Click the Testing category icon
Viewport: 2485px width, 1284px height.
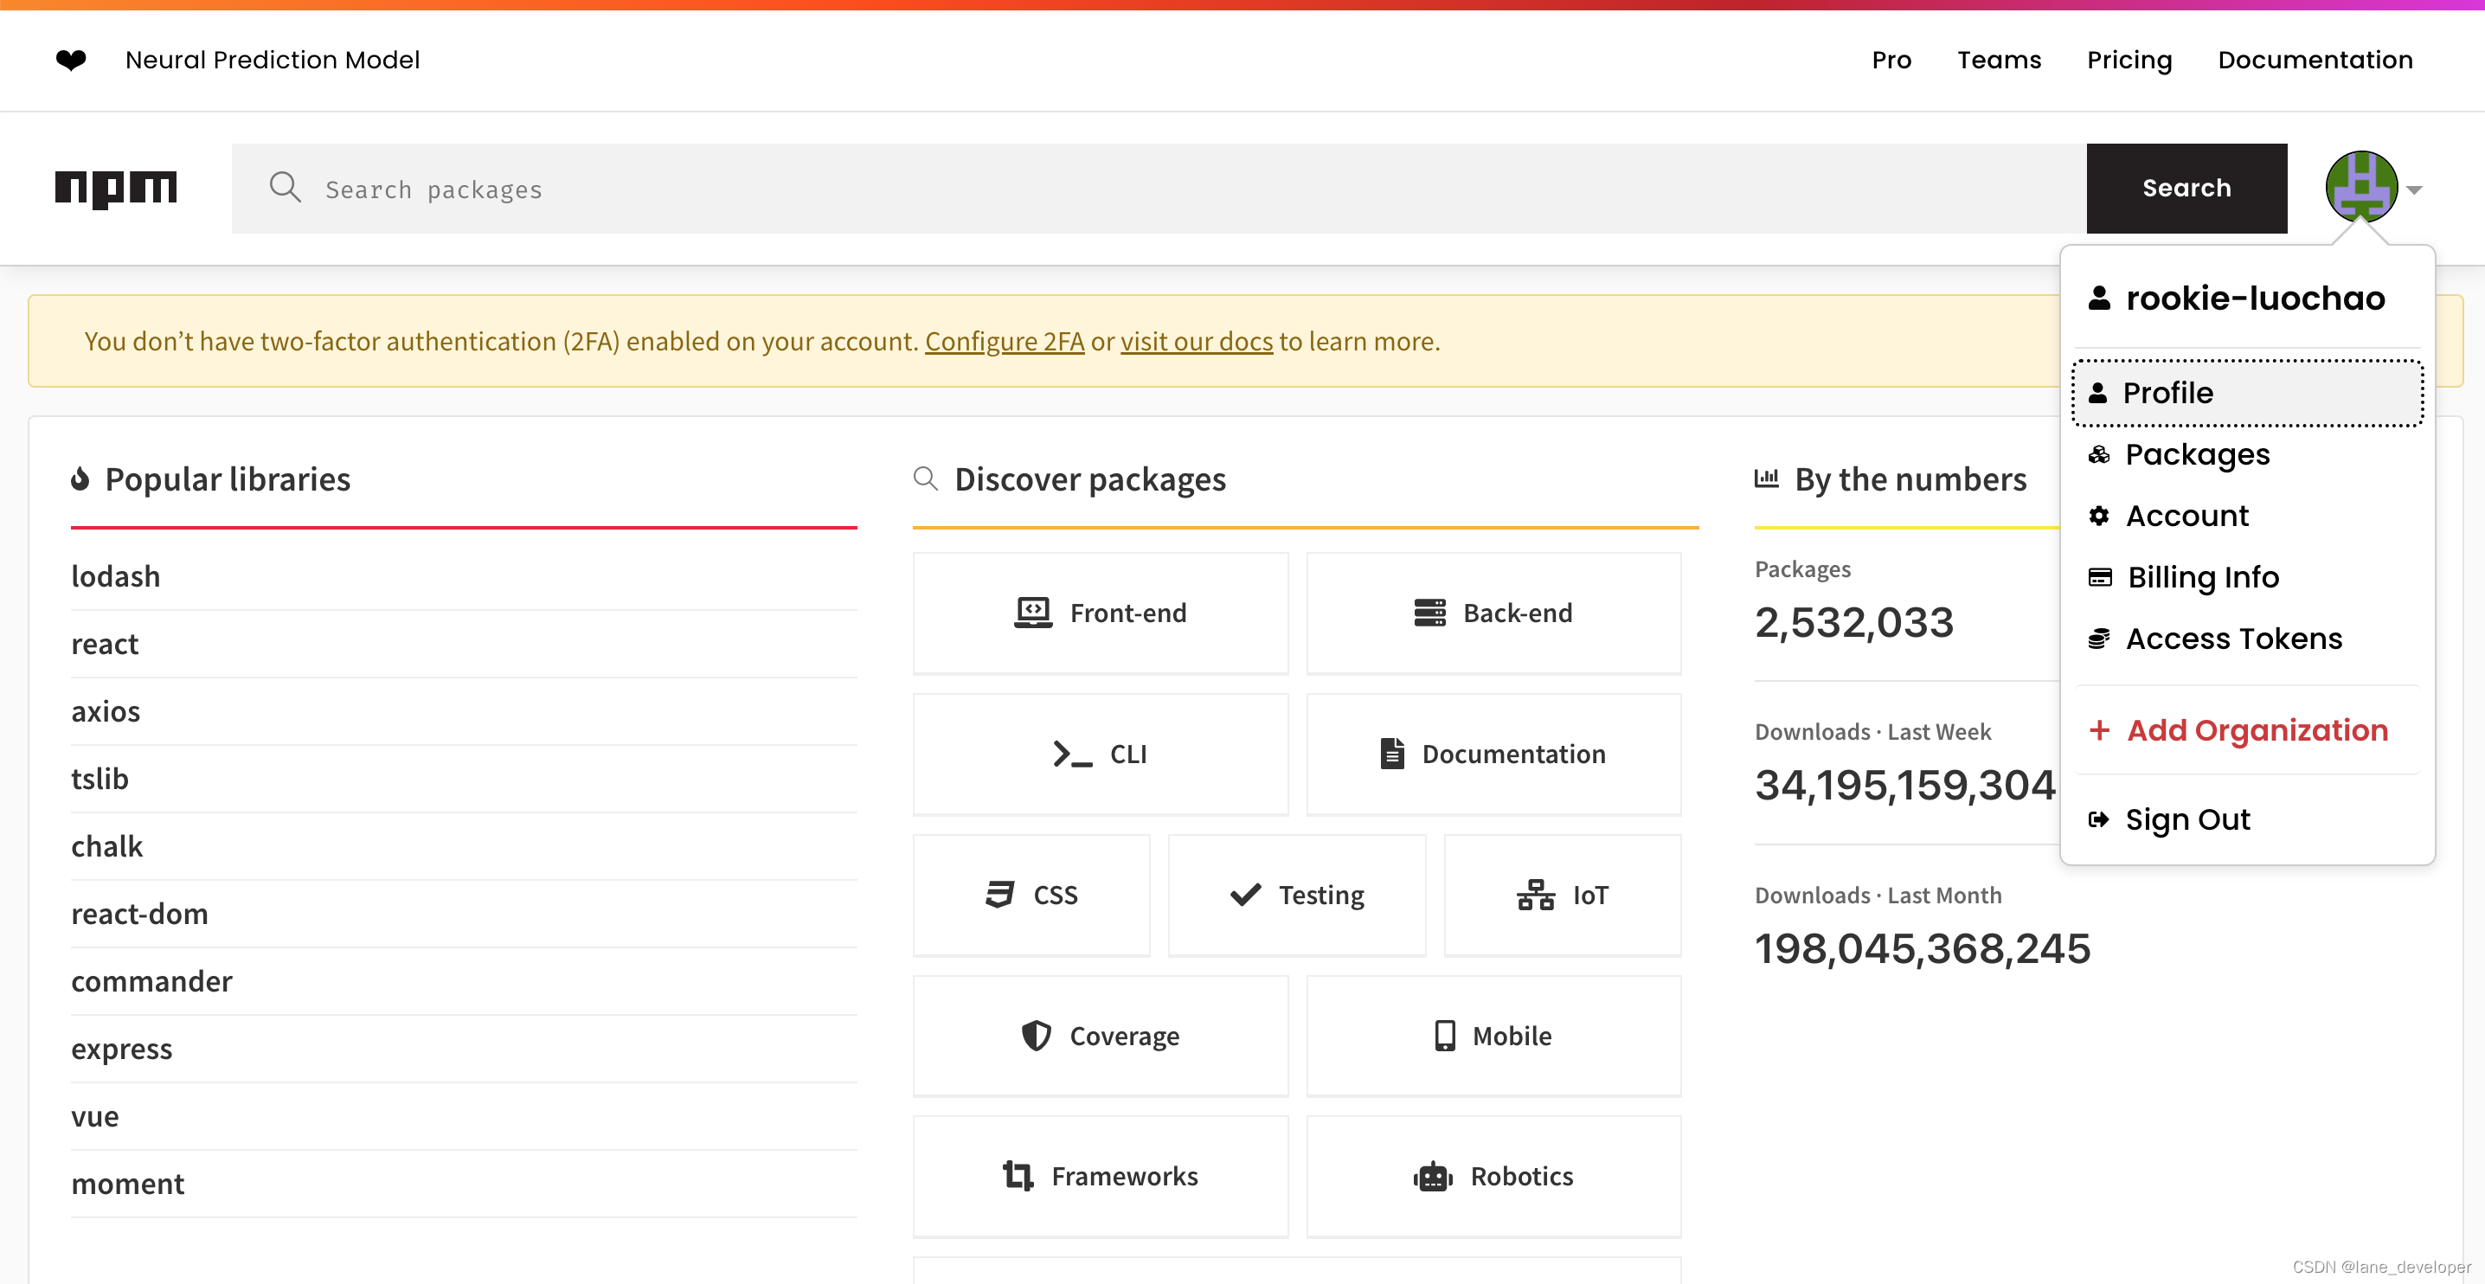1246,893
